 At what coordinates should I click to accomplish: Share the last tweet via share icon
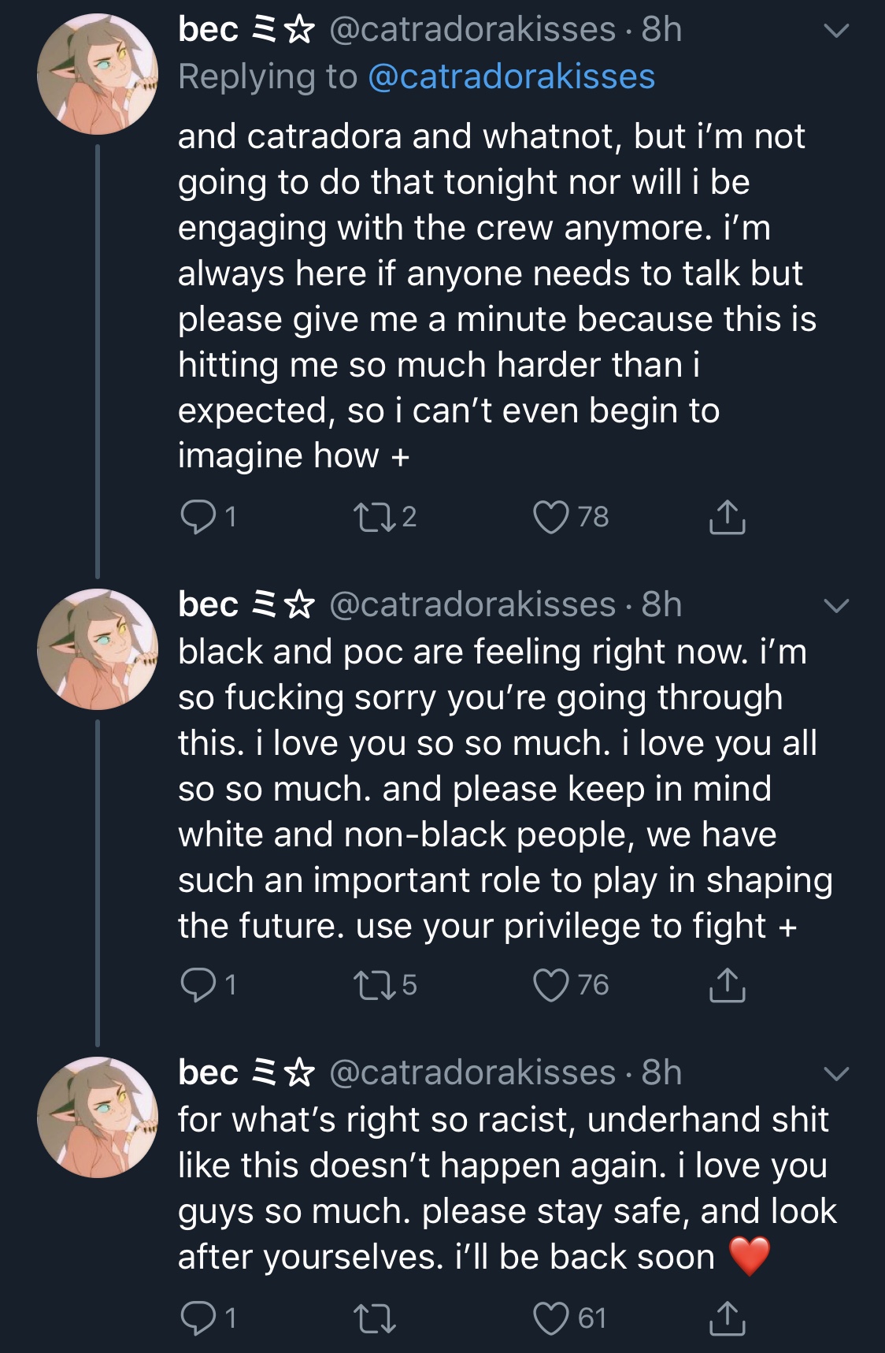pyautogui.click(x=727, y=1318)
